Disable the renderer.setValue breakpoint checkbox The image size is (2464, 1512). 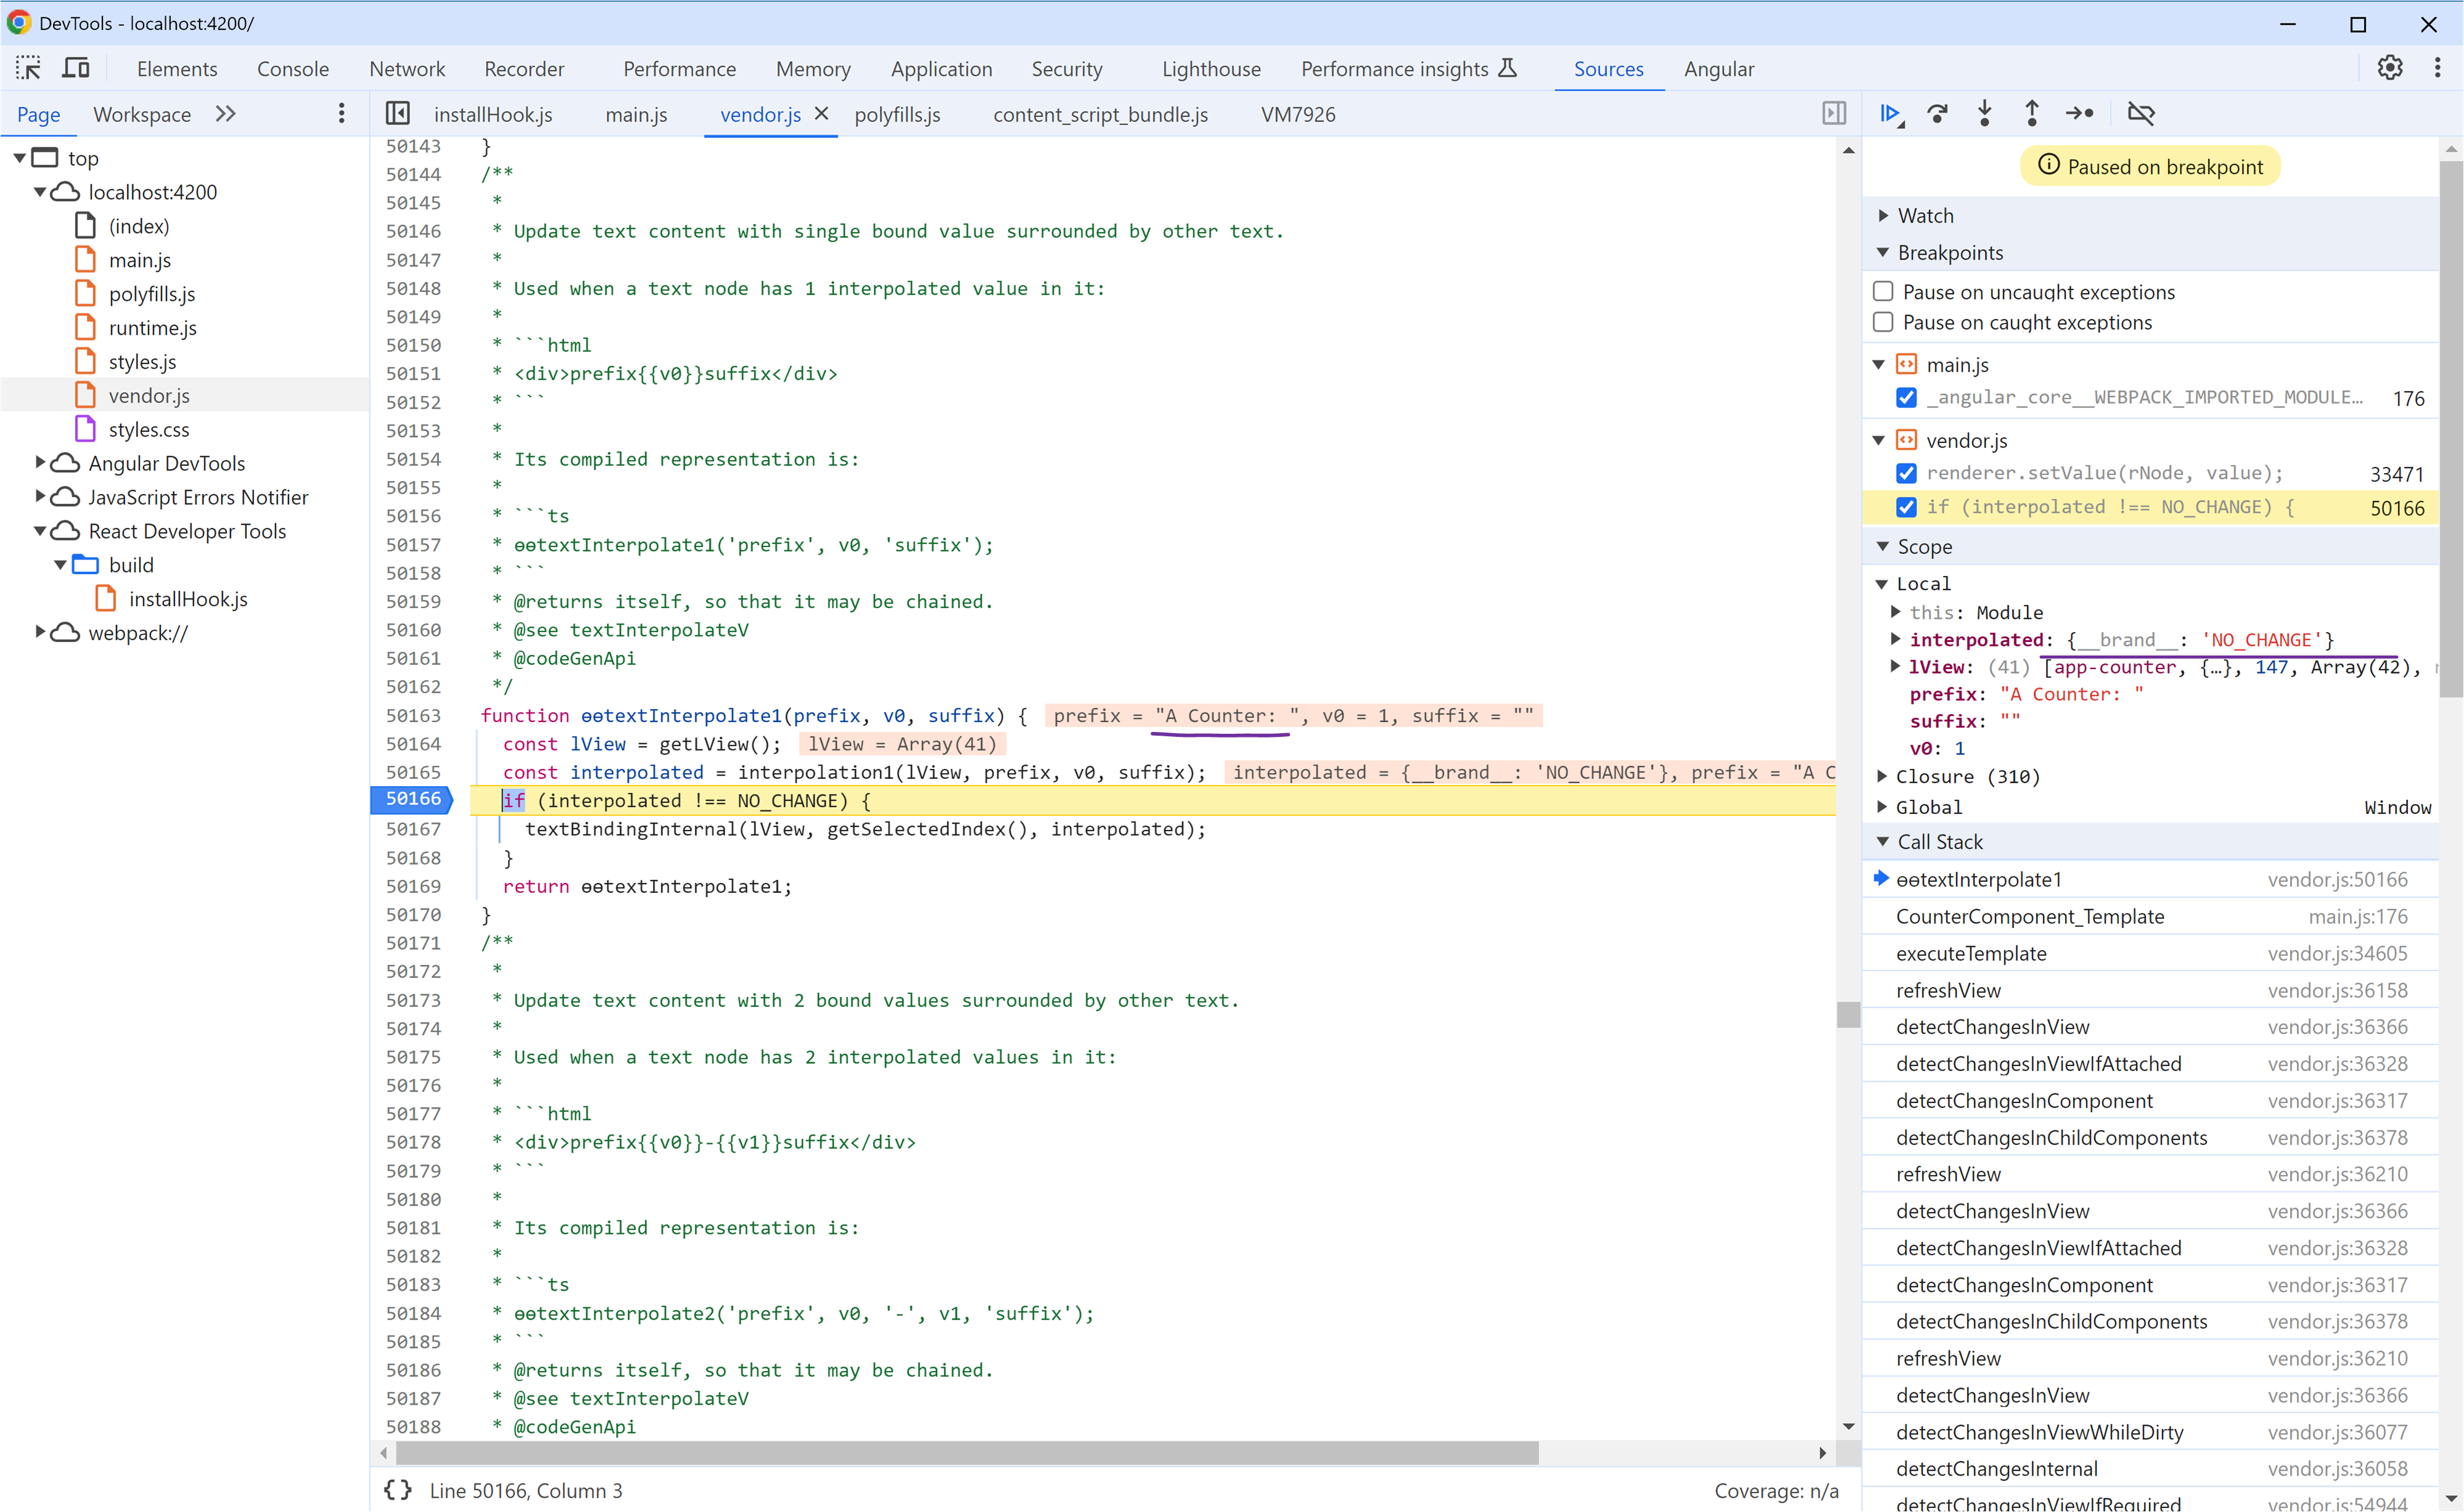click(x=1906, y=474)
